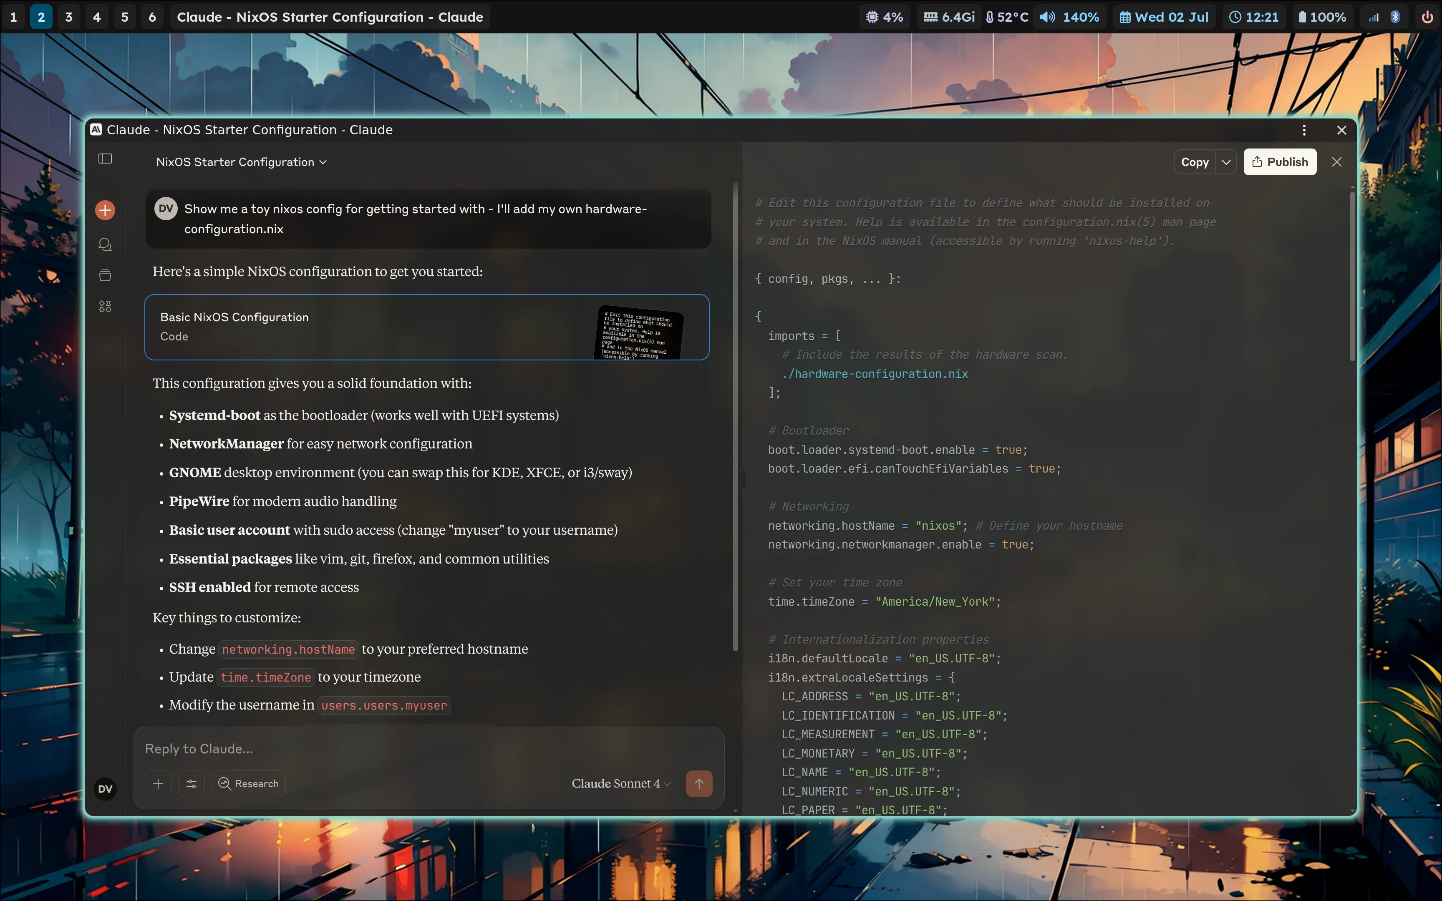This screenshot has width=1442, height=901.
Task: Click the time.timeZone inline code
Action: coord(266,677)
